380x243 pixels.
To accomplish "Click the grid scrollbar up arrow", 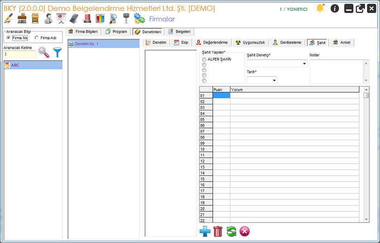I will pos(366,90).
